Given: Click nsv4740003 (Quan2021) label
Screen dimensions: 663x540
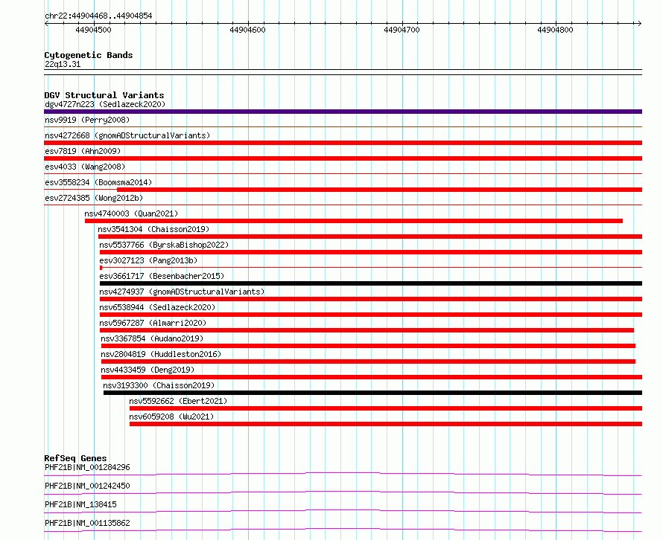Looking at the screenshot, I should point(131,213).
